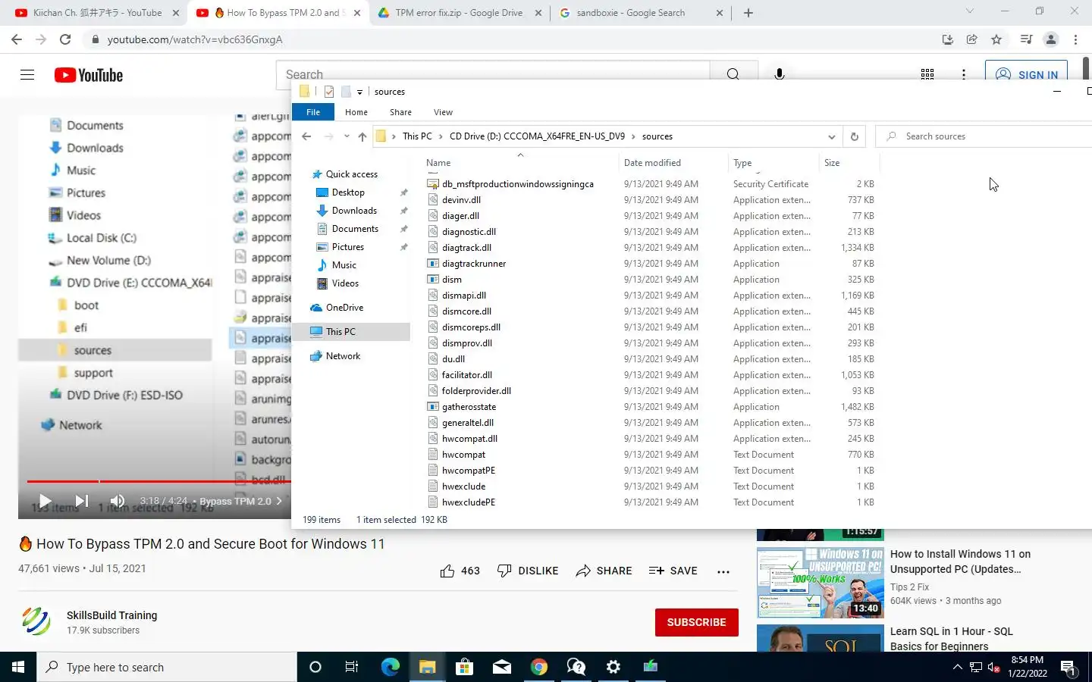The width and height of the screenshot is (1092, 682).
Task: Open View tab in Explorer ribbon
Action: (443, 112)
